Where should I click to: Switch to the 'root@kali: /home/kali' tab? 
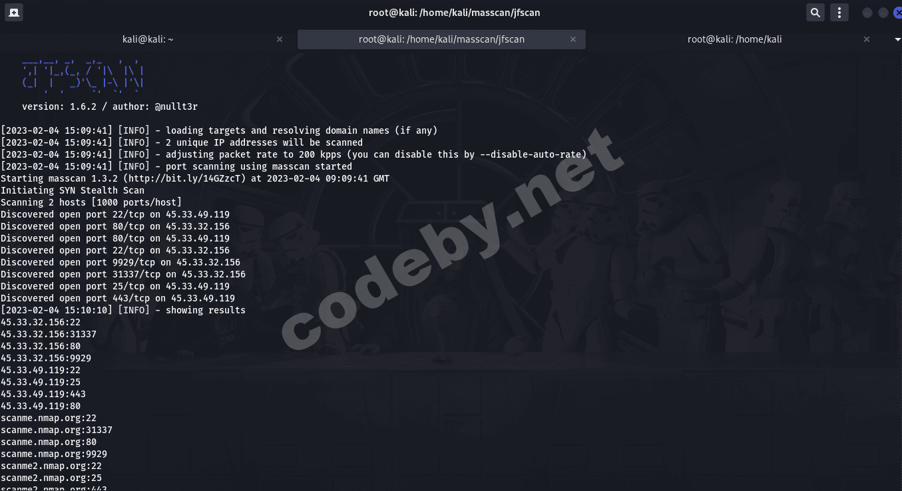coord(735,39)
